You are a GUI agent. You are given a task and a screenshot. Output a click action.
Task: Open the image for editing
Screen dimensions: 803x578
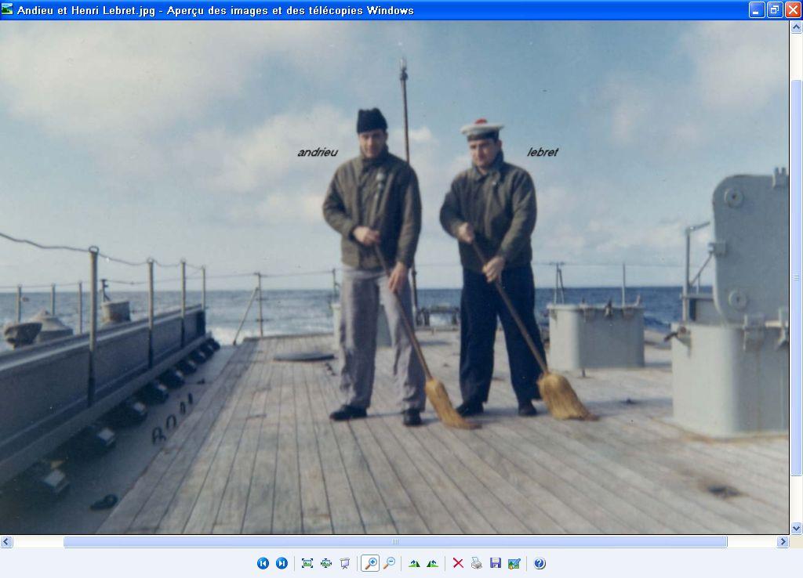[514, 563]
